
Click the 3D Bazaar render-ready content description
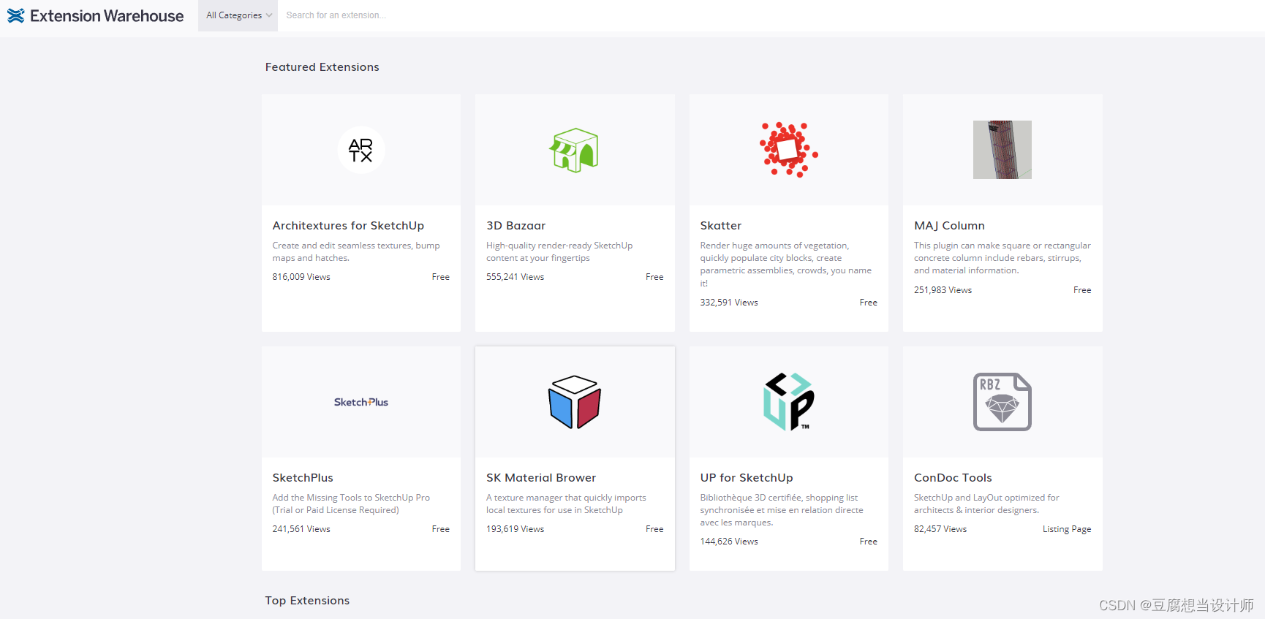point(559,252)
